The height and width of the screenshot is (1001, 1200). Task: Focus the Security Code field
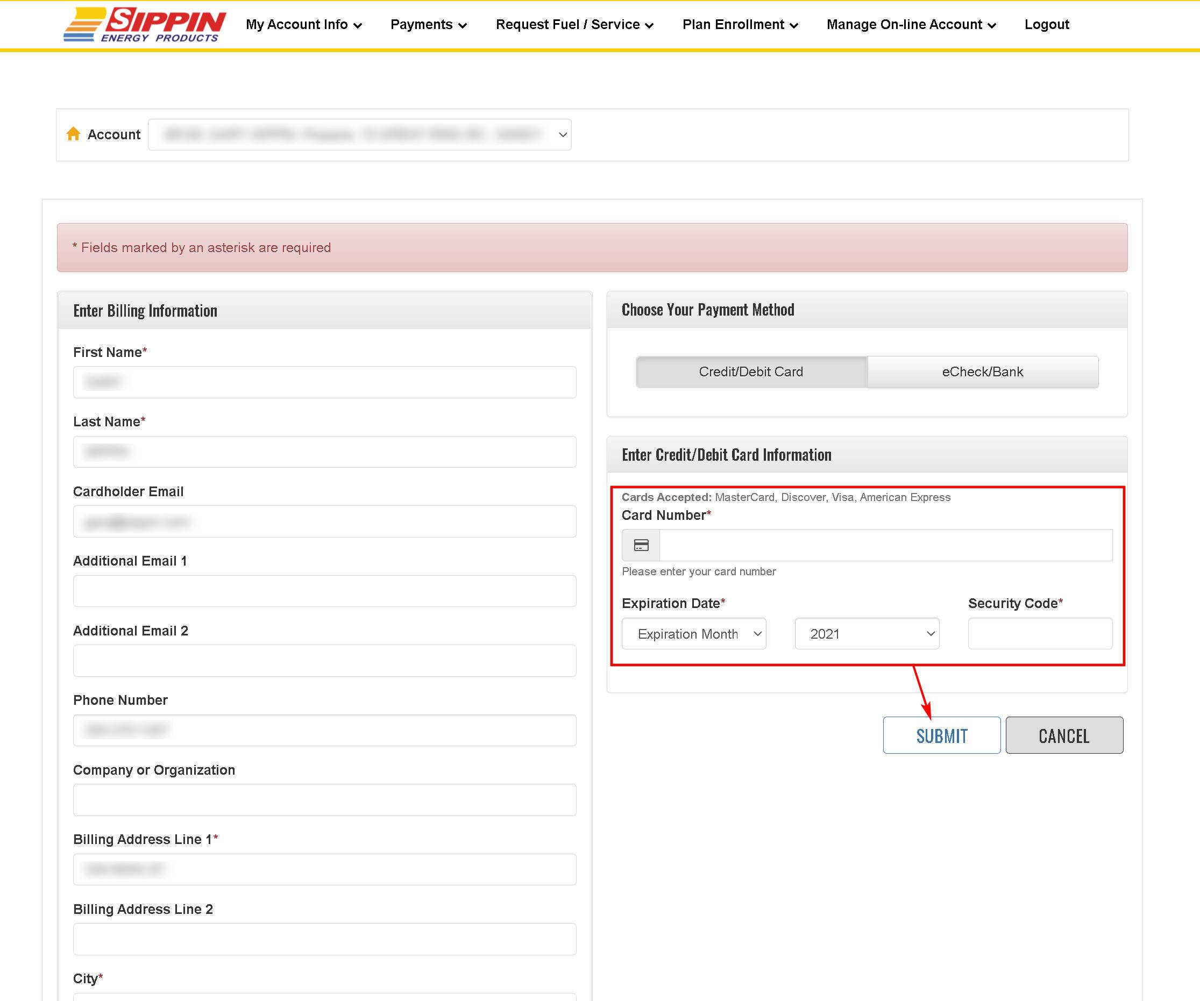coord(1039,634)
